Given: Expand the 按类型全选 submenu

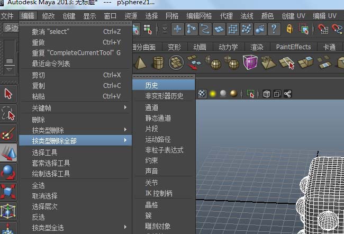Looking at the screenshot, I should click(x=74, y=228).
